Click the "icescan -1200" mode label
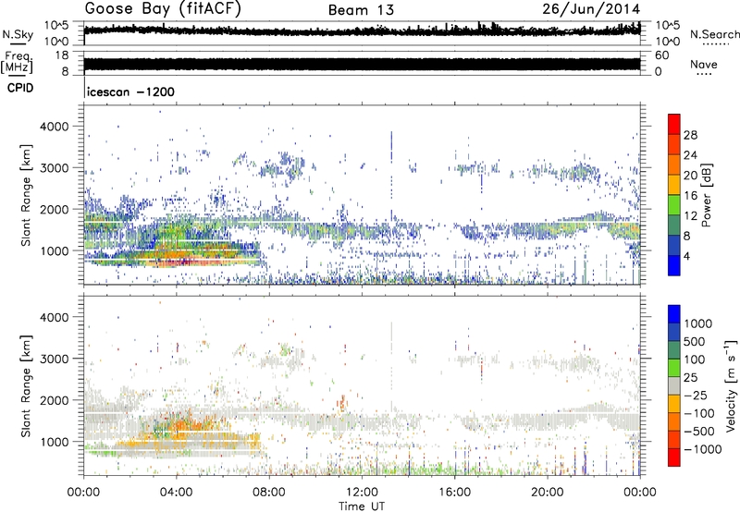The image size is (740, 512). tap(130, 91)
